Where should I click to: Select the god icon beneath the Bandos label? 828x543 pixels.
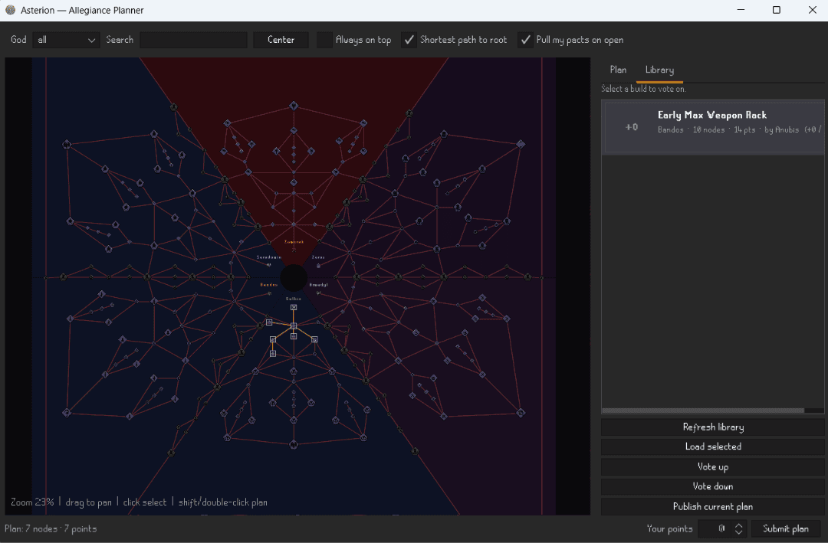[269, 293]
